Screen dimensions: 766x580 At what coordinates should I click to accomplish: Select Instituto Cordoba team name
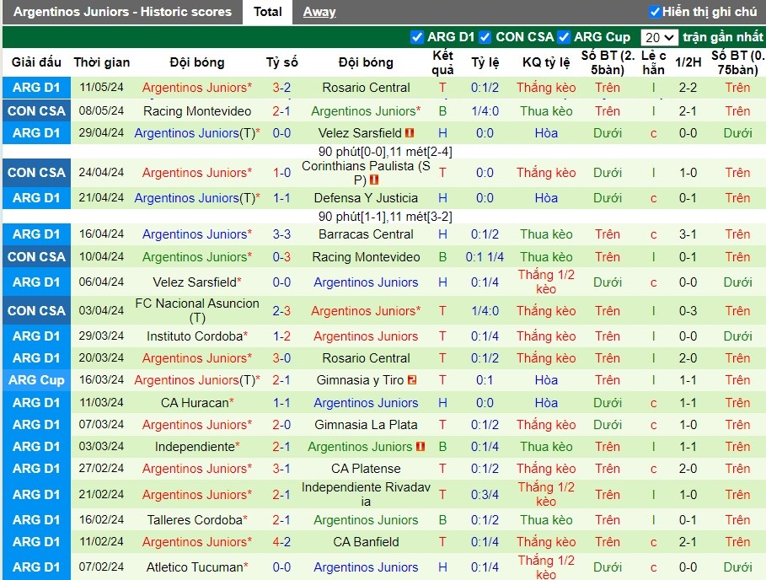[195, 336]
